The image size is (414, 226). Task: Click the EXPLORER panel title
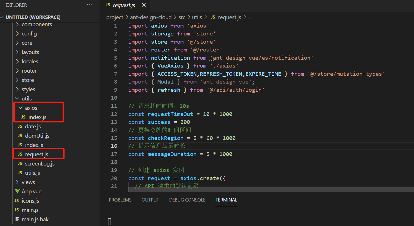(x=16, y=5)
